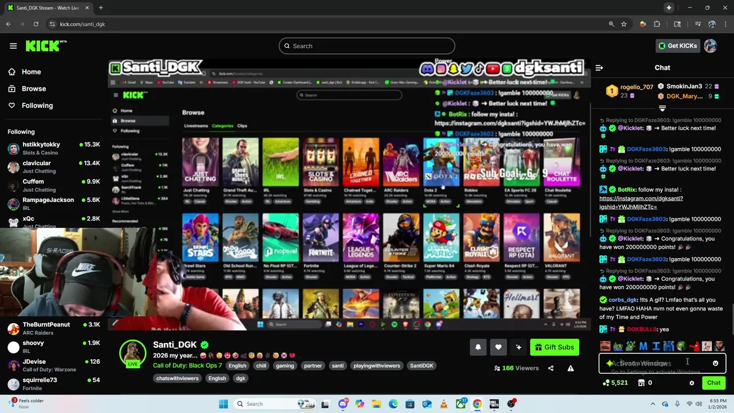Open Chrome extensions puzzle icon

coord(657,24)
